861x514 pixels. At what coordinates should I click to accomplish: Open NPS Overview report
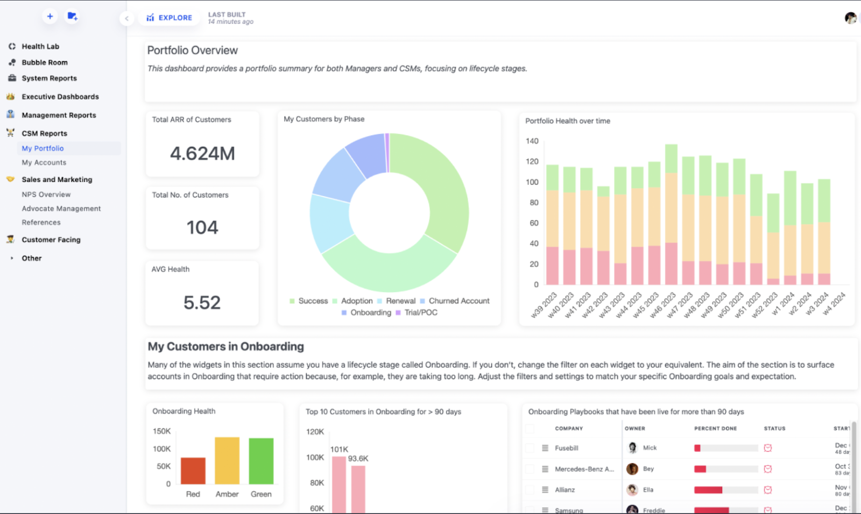[46, 195]
